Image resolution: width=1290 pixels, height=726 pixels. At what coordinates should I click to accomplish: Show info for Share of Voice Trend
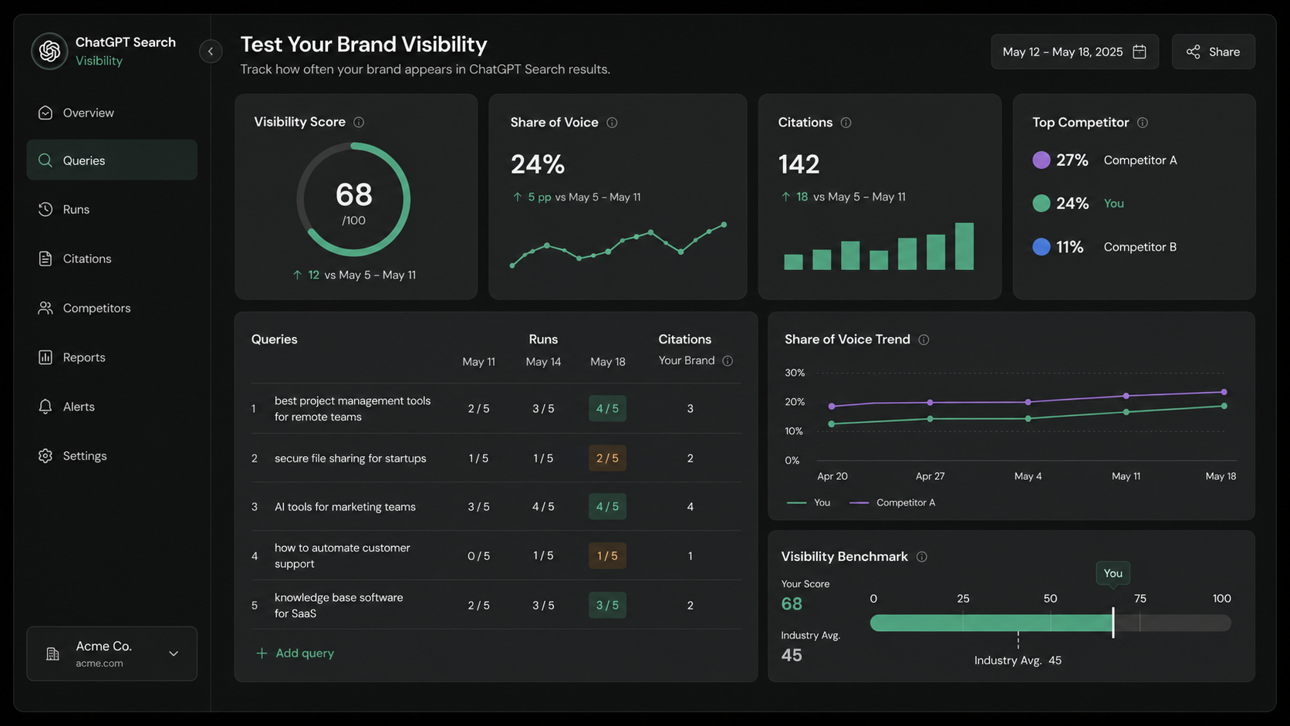click(x=924, y=339)
